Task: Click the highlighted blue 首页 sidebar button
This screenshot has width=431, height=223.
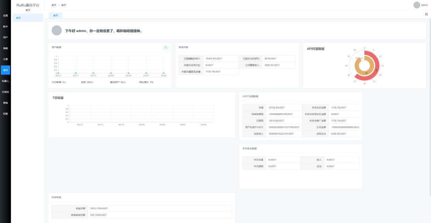Action: pos(5,70)
